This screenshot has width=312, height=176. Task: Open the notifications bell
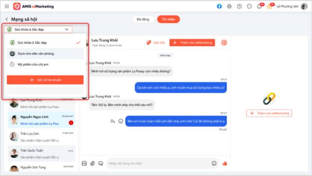pyautogui.click(x=259, y=7)
